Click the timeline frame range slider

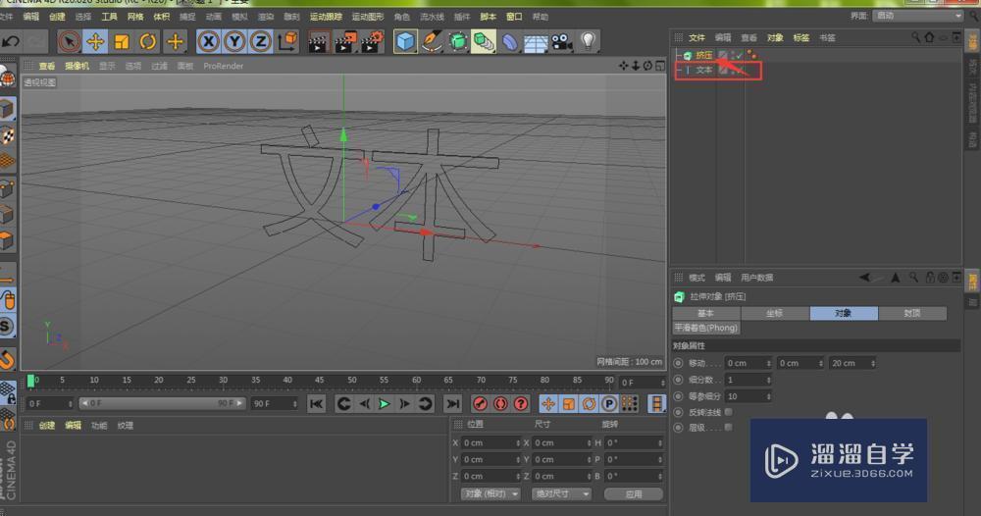pyautogui.click(x=162, y=403)
